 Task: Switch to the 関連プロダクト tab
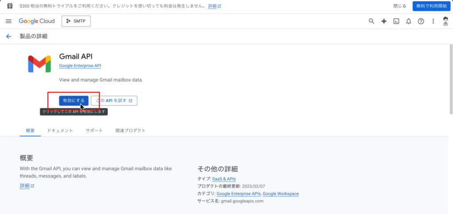click(131, 131)
